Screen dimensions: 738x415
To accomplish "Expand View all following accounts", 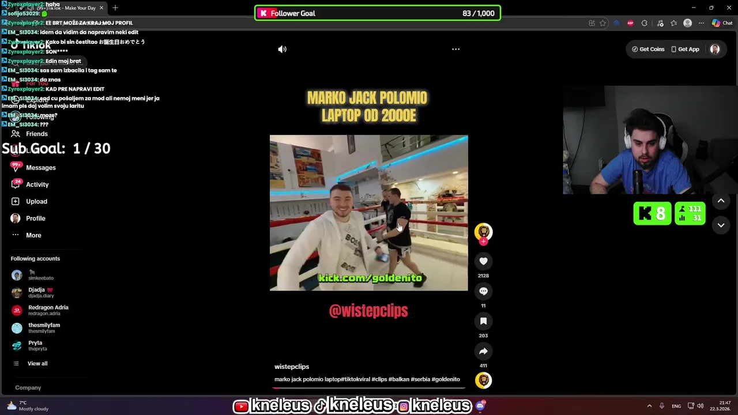I will pyautogui.click(x=30, y=364).
